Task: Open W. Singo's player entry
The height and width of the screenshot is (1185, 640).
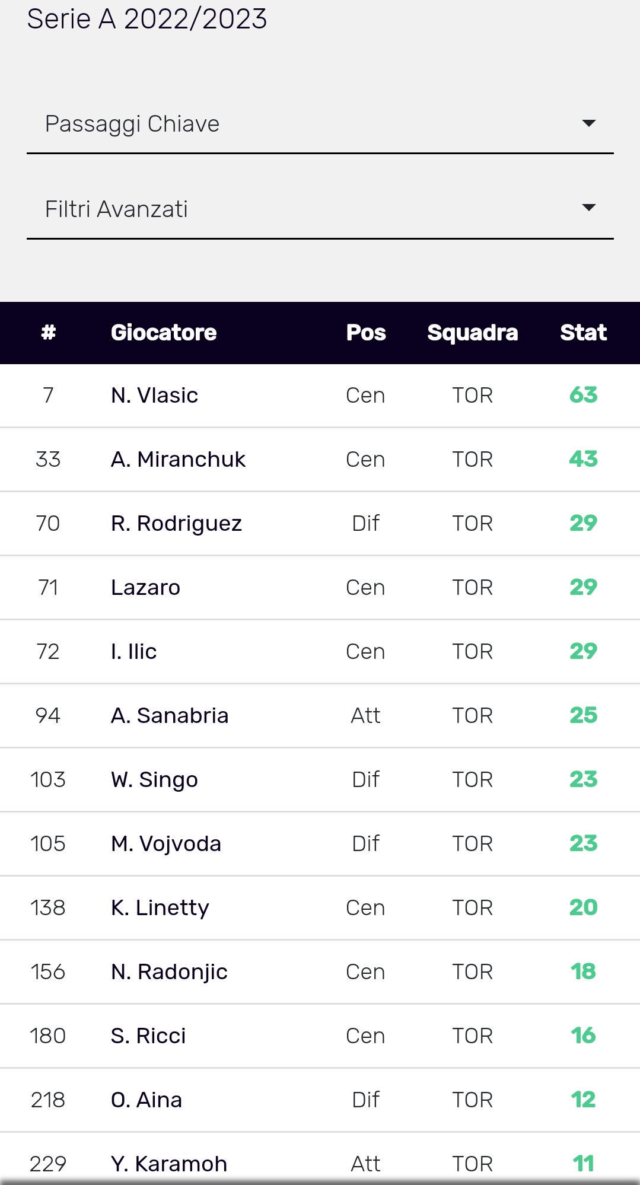Action: click(154, 780)
